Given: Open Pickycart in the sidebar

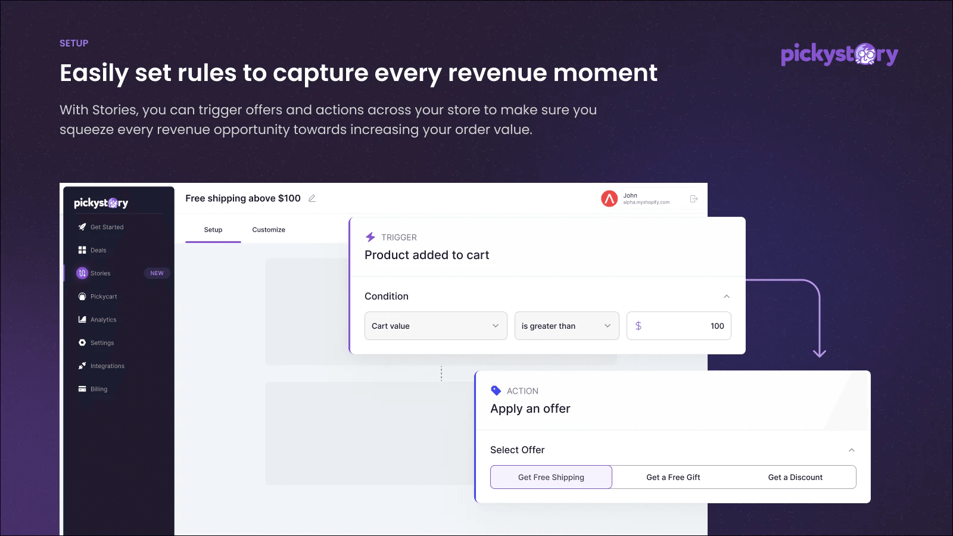Looking at the screenshot, I should pyautogui.click(x=102, y=296).
